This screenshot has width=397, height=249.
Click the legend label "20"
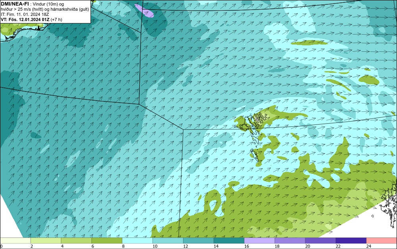point(308,246)
